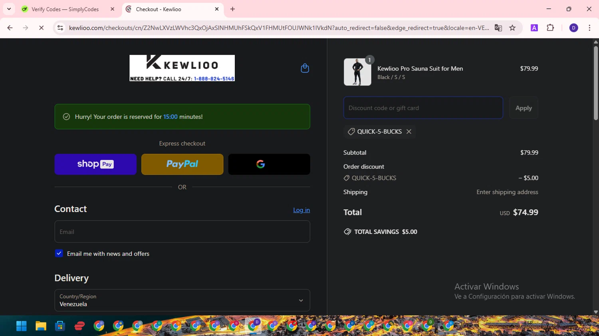This screenshot has height=336, width=599.
Task: Open the Chrome profile D avatar
Action: pyautogui.click(x=573, y=28)
